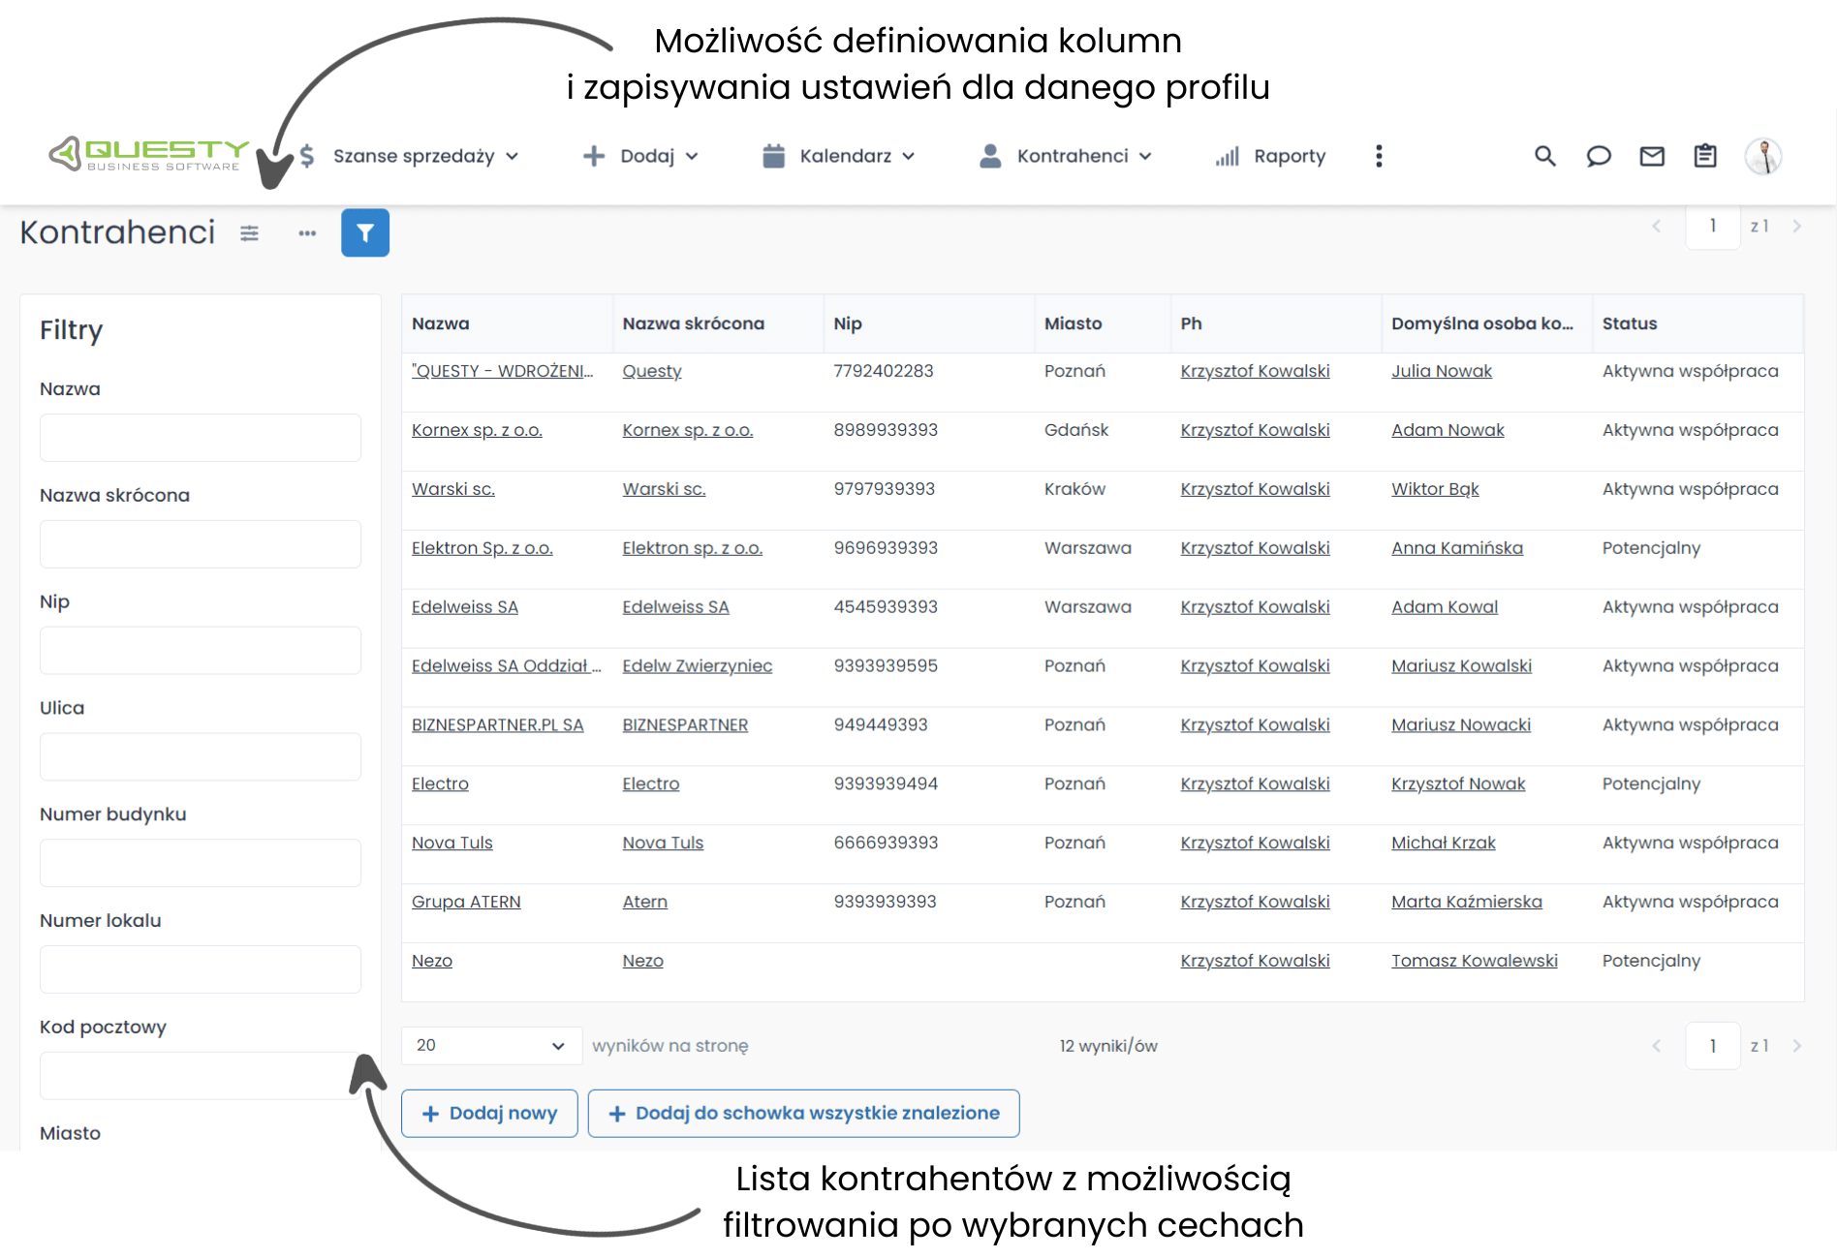
Task: Open Warski sc. in Nazwa column
Action: [453, 489]
